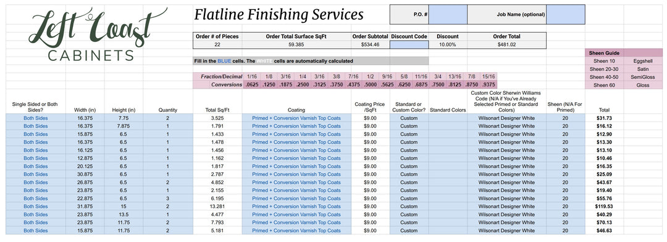Viewport: 667px width, 242px height.
Task: Click the SemiGloss cell
Action: [643, 77]
